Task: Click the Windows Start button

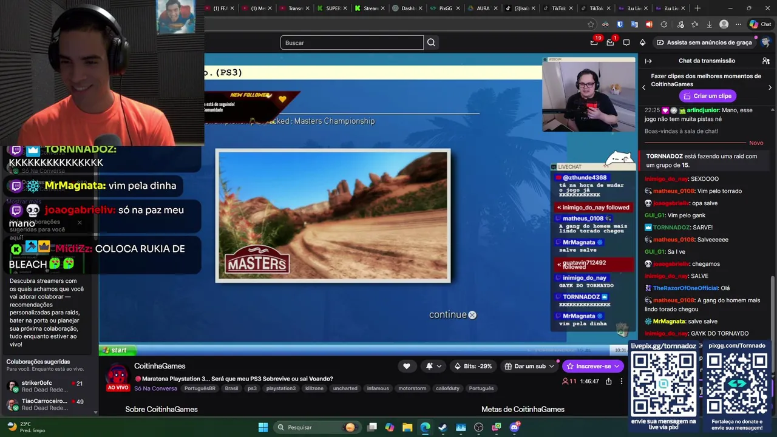Action: click(263, 427)
